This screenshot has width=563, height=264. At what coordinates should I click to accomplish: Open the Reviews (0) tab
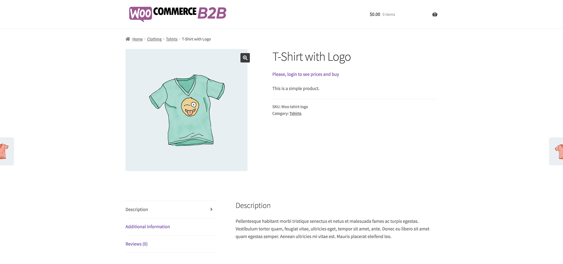137,244
